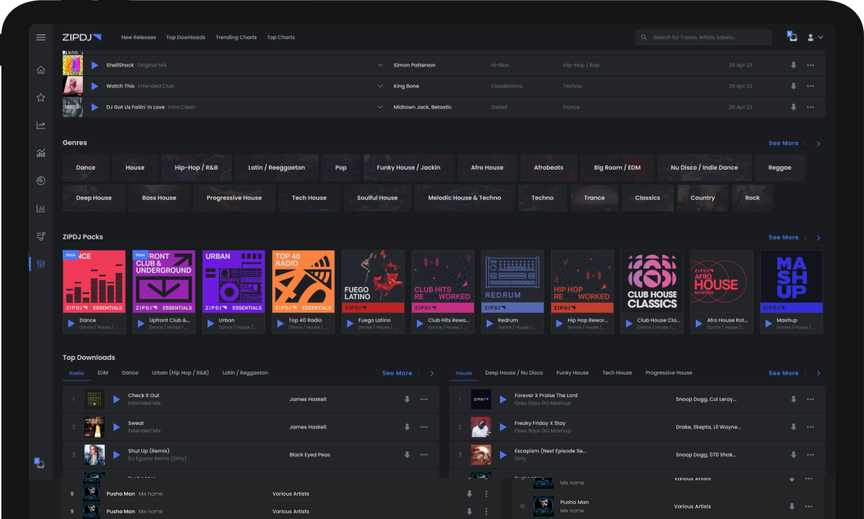Download Freaky Friday X Stay
Viewport: 864px width, 519px height.
(794, 427)
